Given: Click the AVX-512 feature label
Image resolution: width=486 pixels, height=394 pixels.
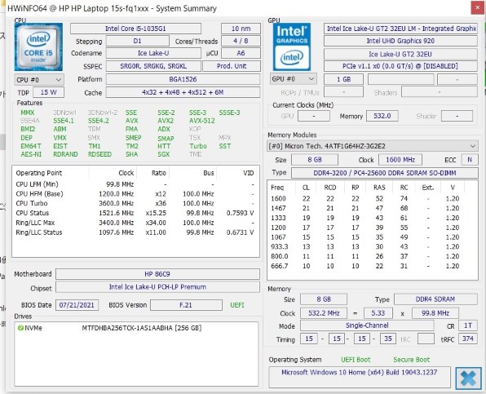Looking at the screenshot, I should (x=201, y=121).
